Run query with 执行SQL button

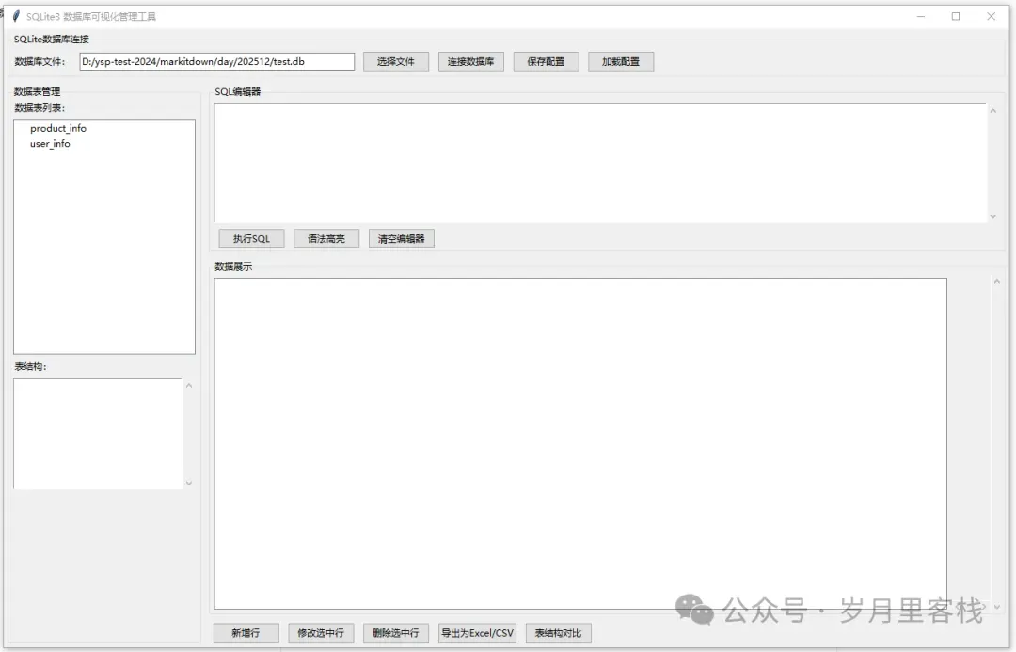[x=251, y=239]
